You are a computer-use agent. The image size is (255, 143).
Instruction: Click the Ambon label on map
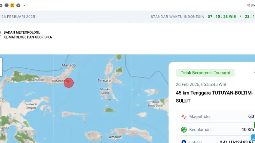pos(115,137)
